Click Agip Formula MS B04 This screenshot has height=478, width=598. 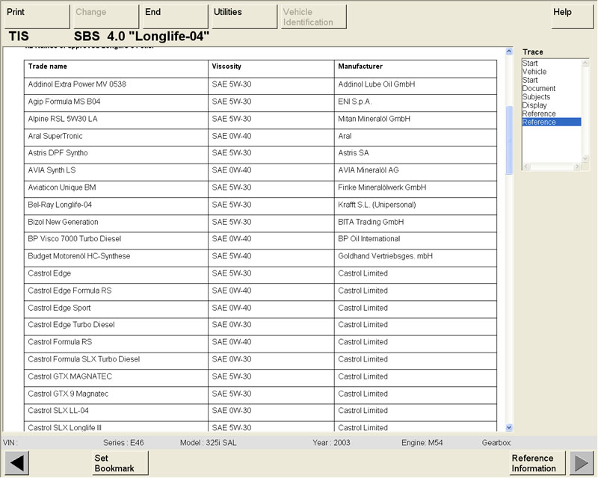[64, 102]
